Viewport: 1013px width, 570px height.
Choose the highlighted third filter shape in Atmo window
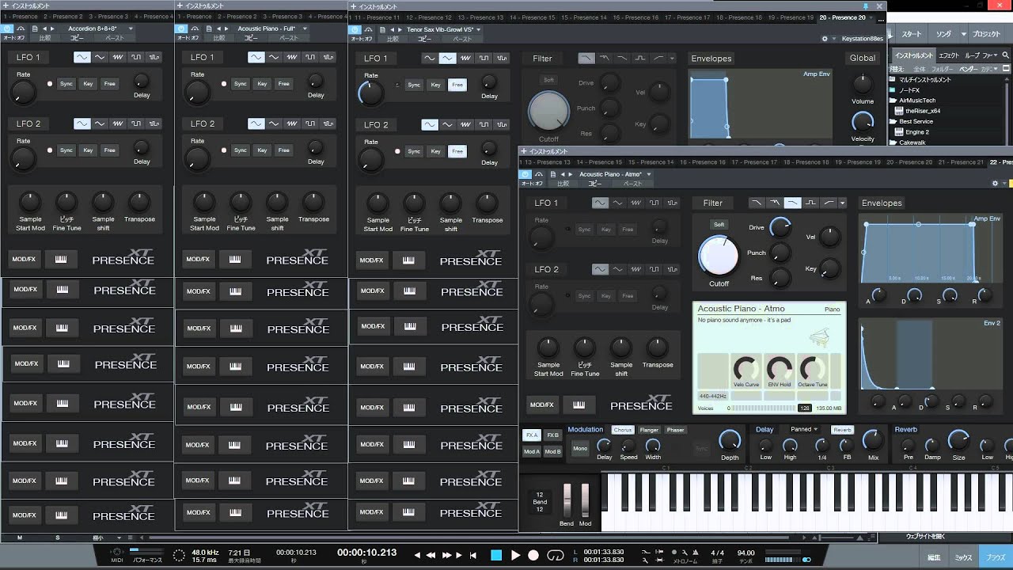793,203
